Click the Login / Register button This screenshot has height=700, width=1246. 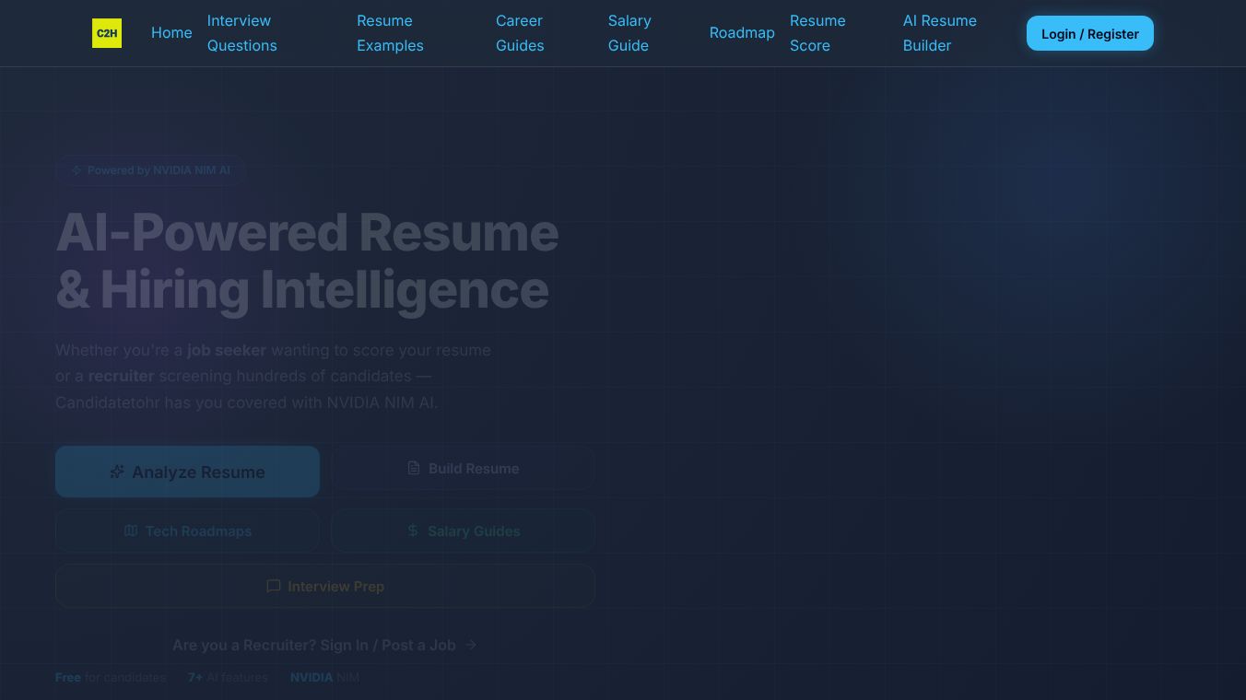pyautogui.click(x=1090, y=33)
